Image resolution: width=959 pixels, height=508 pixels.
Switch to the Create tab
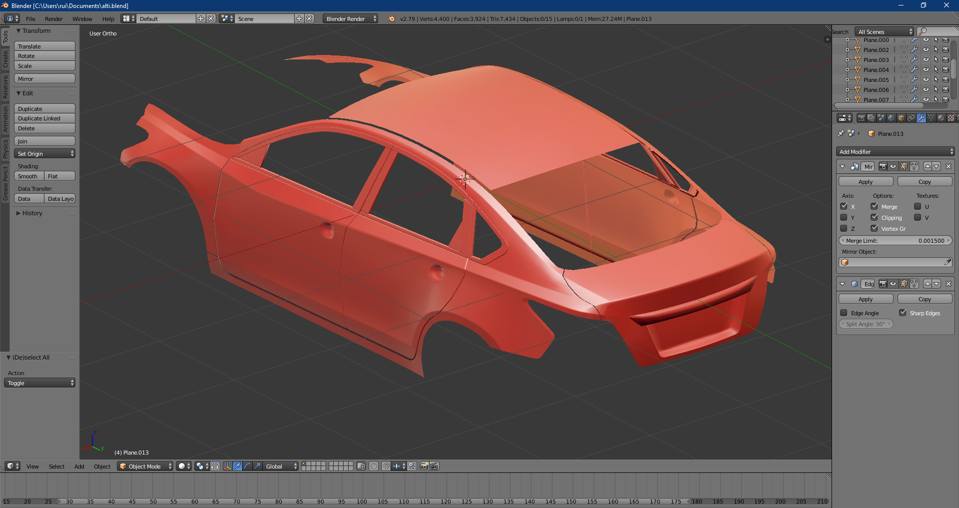pos(5,59)
